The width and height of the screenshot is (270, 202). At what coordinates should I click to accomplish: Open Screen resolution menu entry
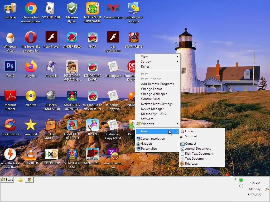(158, 139)
